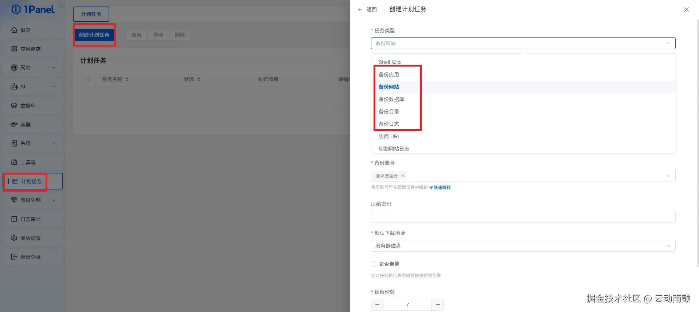Image resolution: width=699 pixels, height=312 pixels.
Task: Click the 停用 button
Action: (x=158, y=35)
